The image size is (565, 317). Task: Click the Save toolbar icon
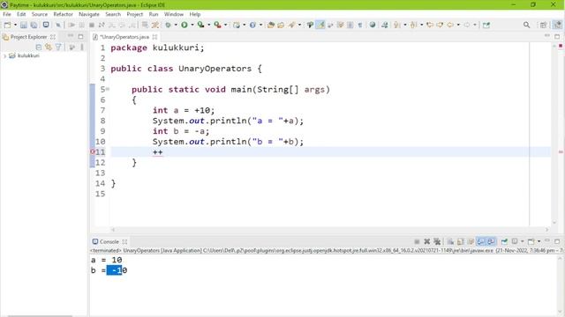pyautogui.click(x=24, y=25)
